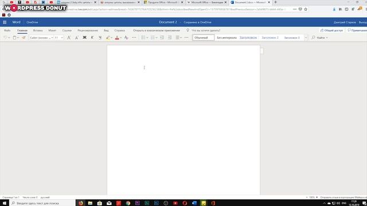Apply the Заголовок 3 style
The image size is (367, 206).
[x=292, y=38]
